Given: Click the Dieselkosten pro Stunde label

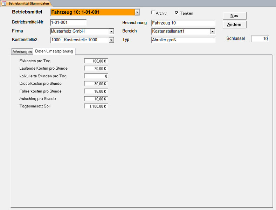Looking at the screenshot, I should [41, 84].
